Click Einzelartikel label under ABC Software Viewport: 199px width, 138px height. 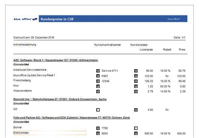click(21, 65)
